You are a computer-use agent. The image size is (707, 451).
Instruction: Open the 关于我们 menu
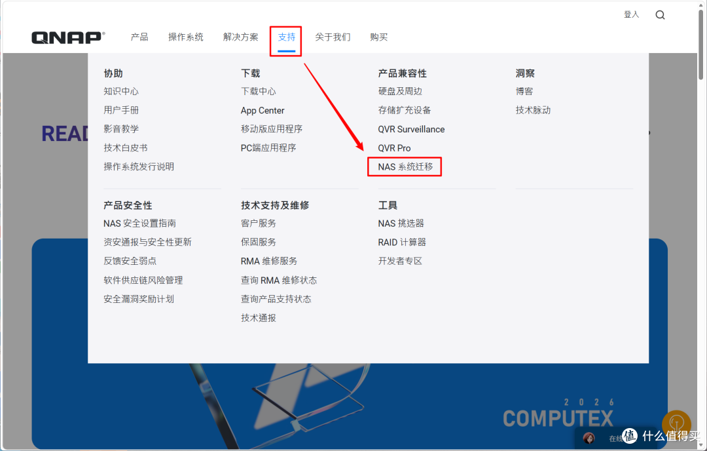333,37
